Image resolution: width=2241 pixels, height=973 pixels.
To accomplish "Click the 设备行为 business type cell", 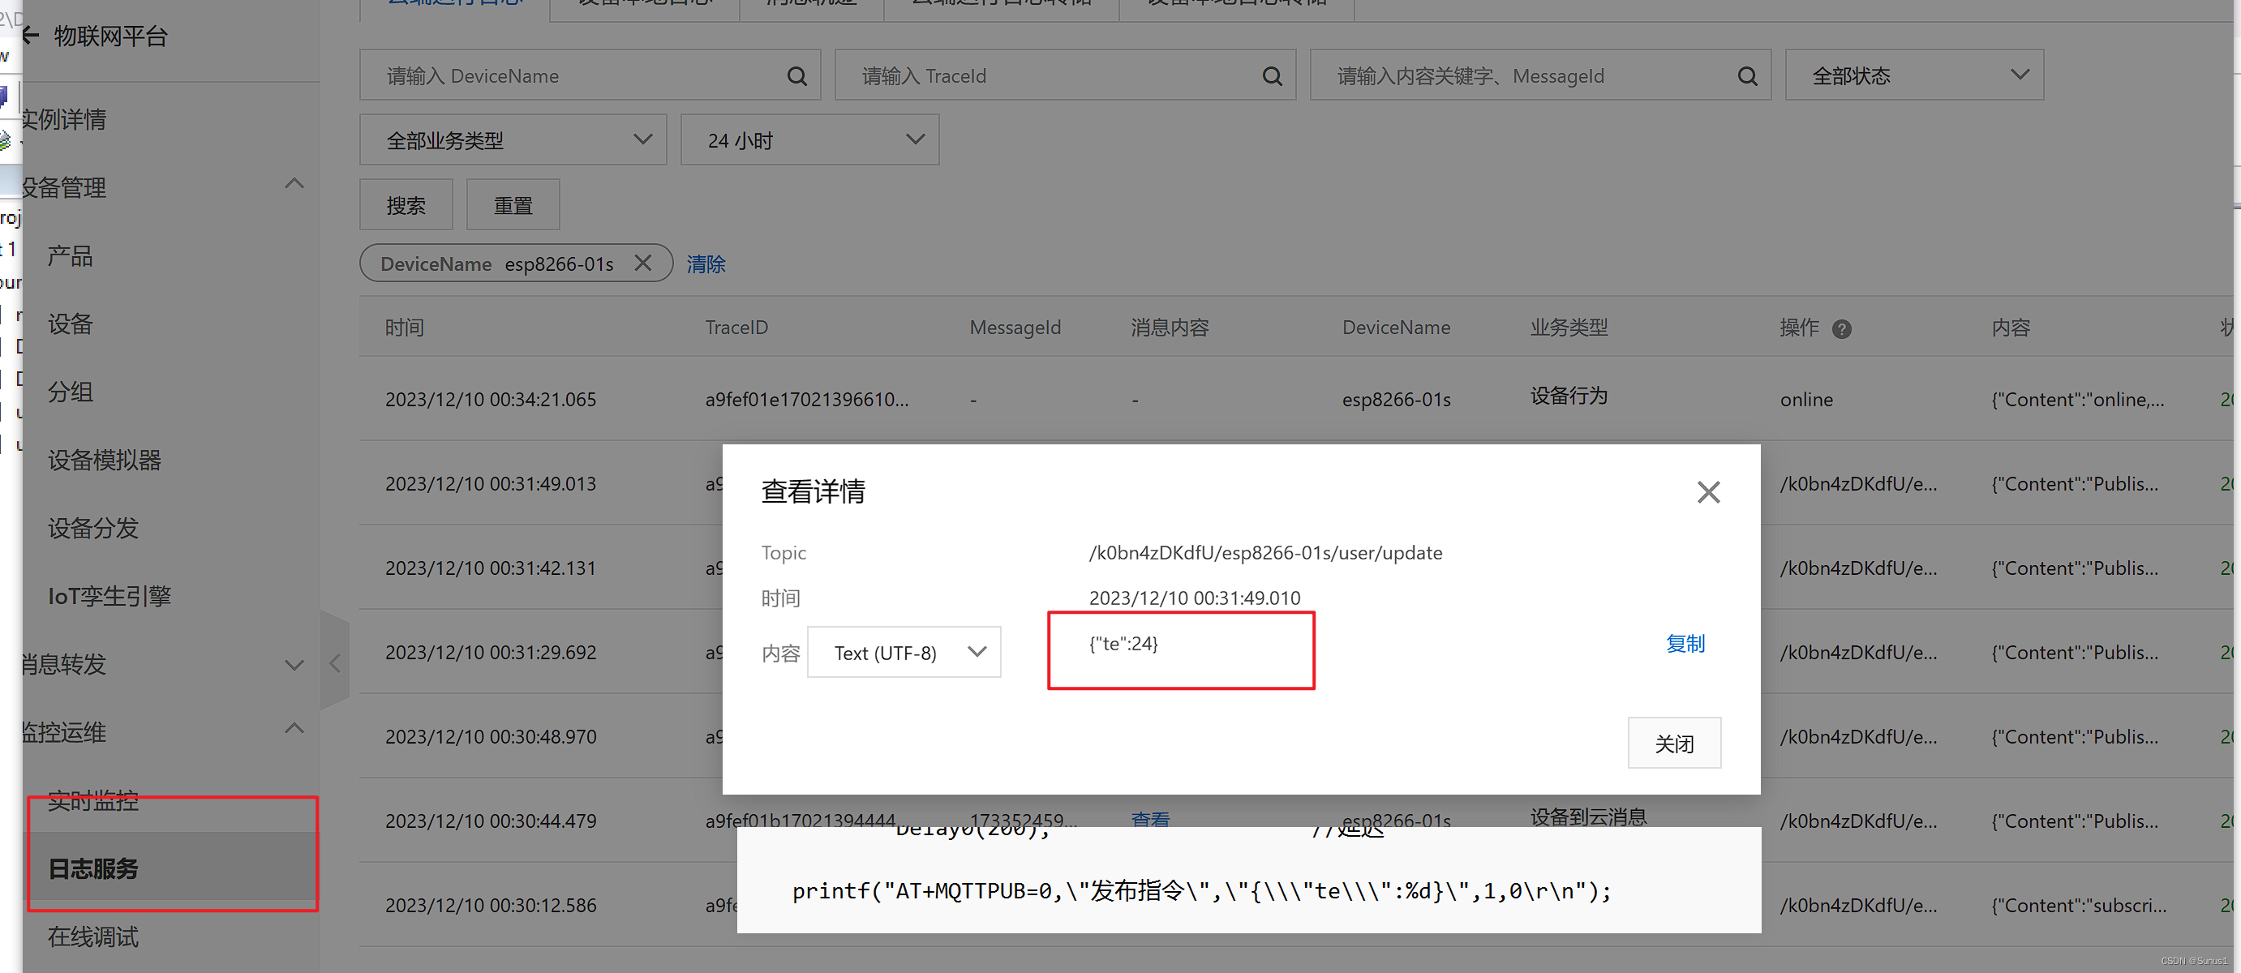I will tap(1569, 396).
